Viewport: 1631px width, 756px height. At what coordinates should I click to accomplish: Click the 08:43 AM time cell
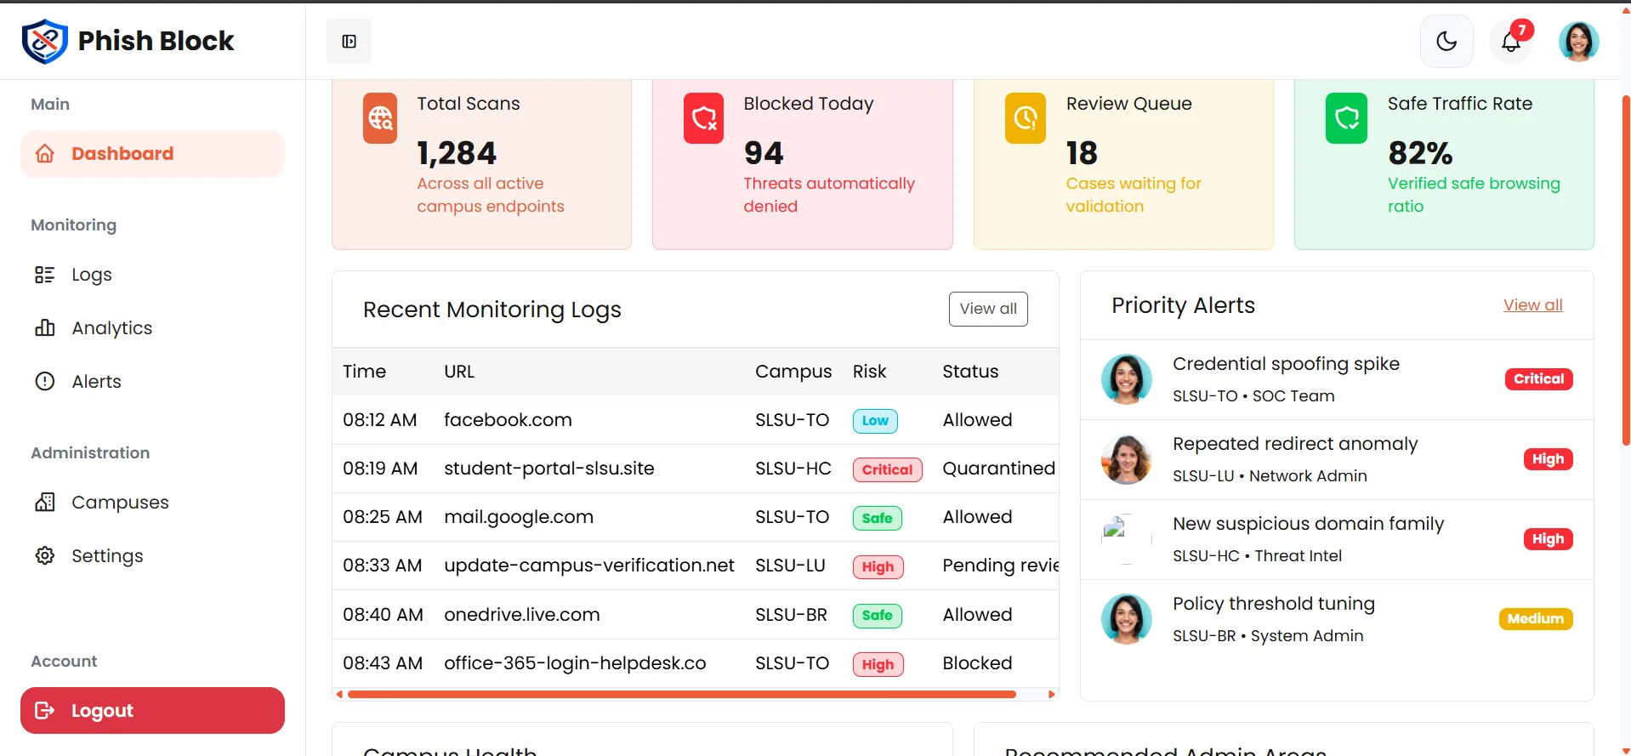[x=383, y=663]
